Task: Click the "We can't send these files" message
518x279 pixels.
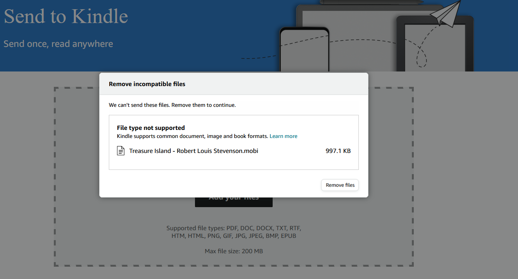Action: (x=172, y=105)
